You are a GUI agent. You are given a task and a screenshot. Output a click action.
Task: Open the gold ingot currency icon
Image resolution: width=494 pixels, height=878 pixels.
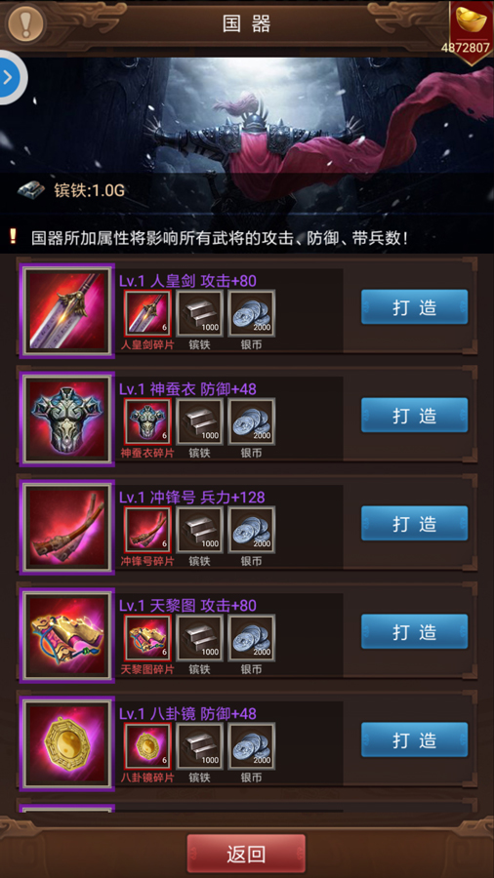pos(471,21)
